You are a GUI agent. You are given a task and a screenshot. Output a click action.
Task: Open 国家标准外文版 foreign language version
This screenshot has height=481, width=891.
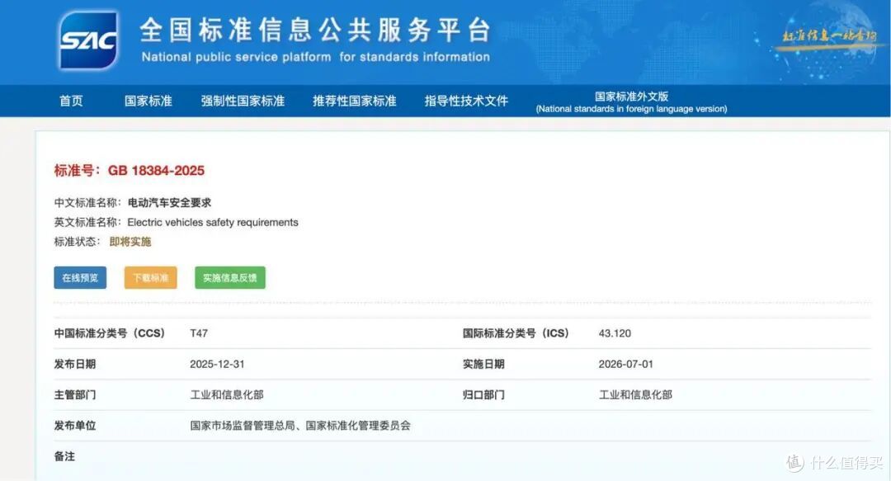click(631, 102)
